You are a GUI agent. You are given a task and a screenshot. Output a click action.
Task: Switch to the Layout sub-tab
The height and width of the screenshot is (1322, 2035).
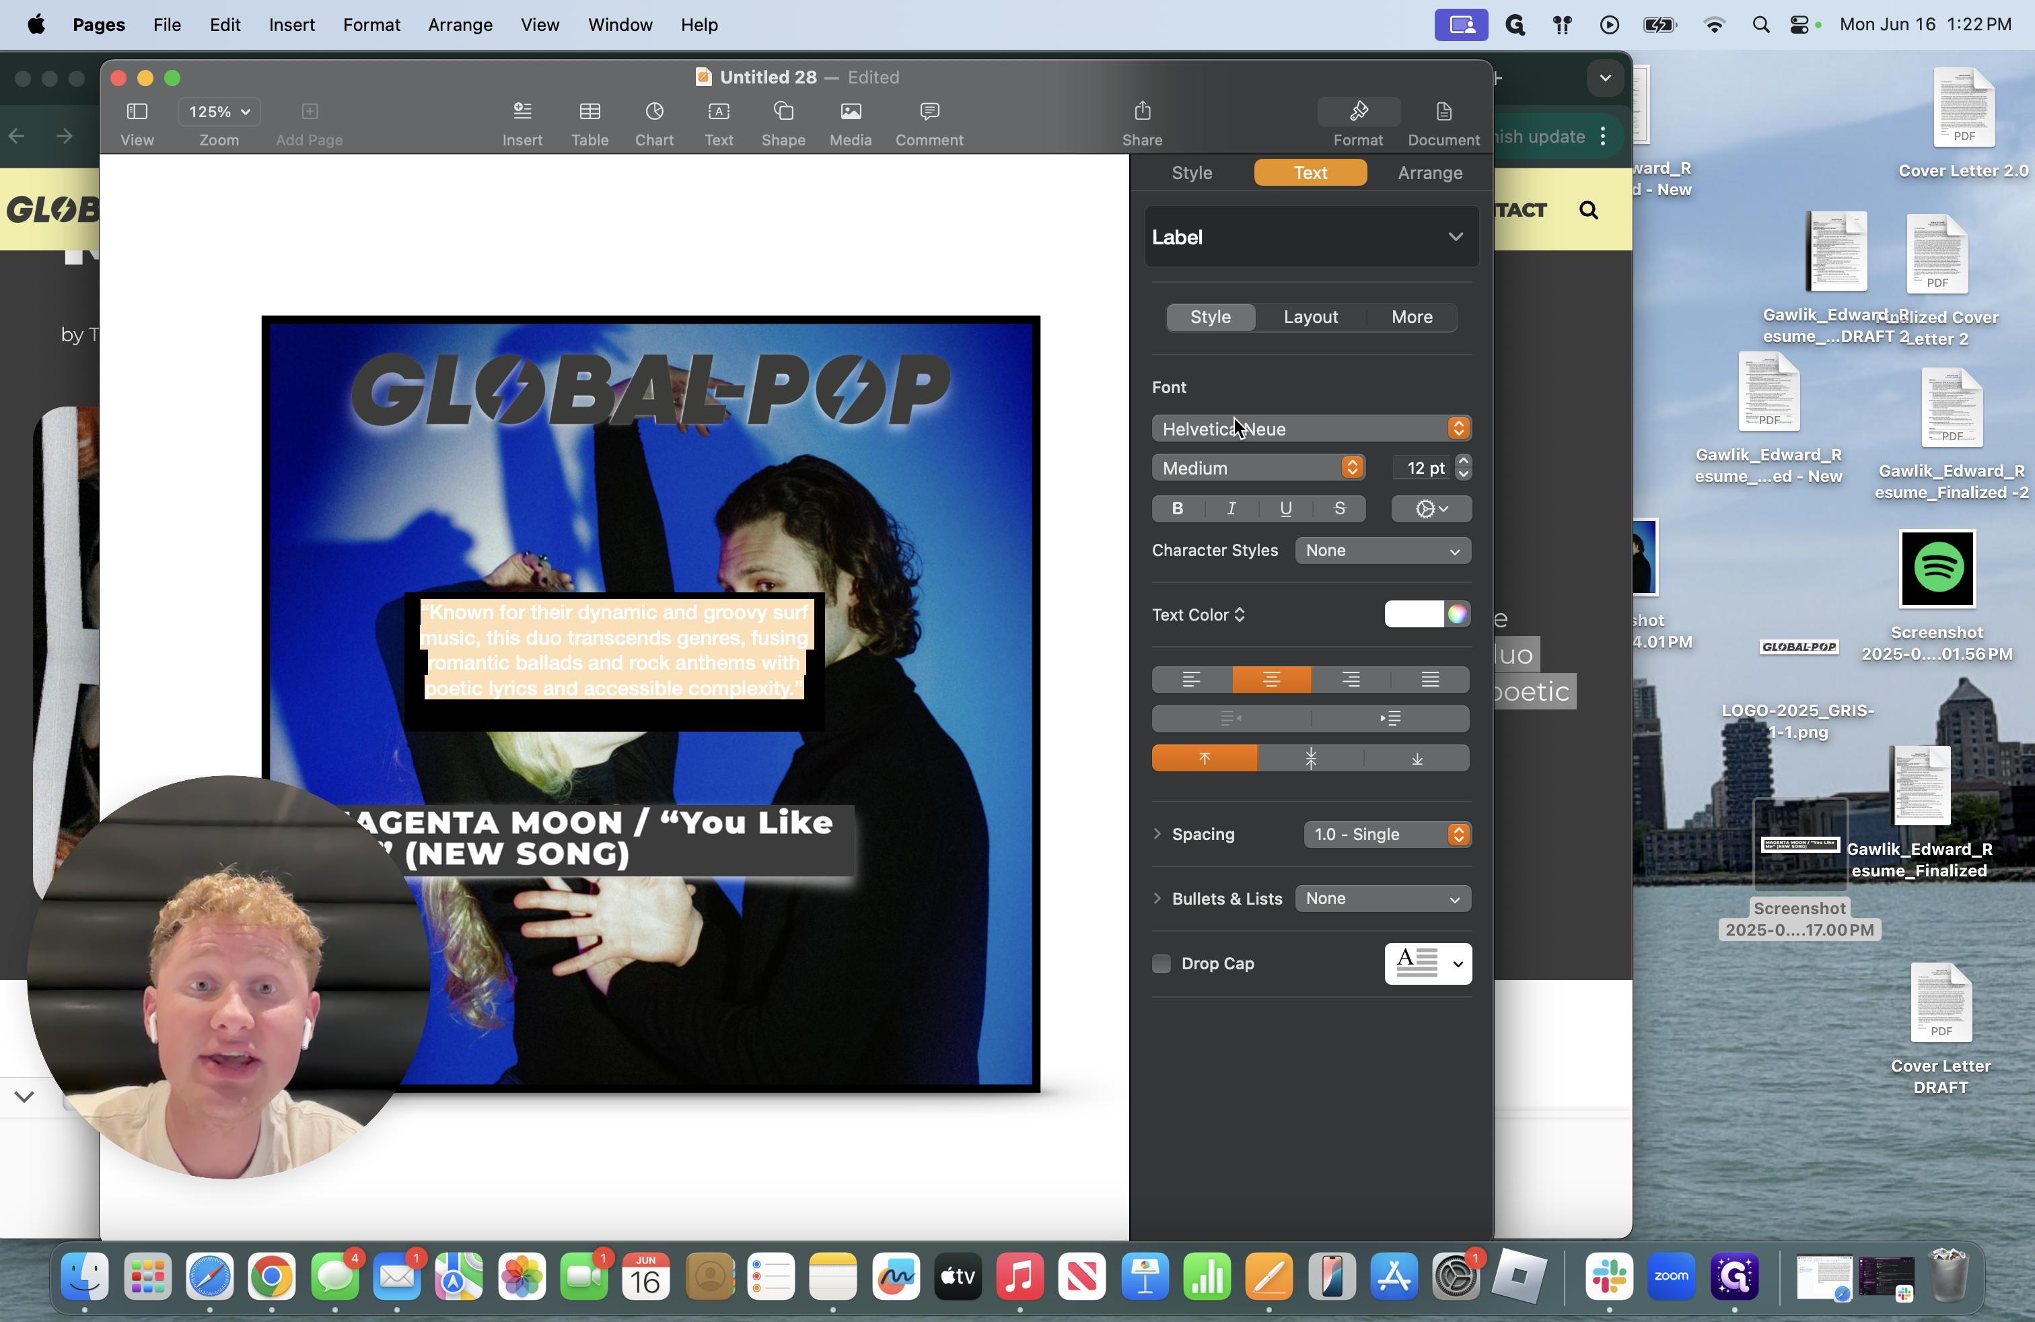pyautogui.click(x=1310, y=317)
